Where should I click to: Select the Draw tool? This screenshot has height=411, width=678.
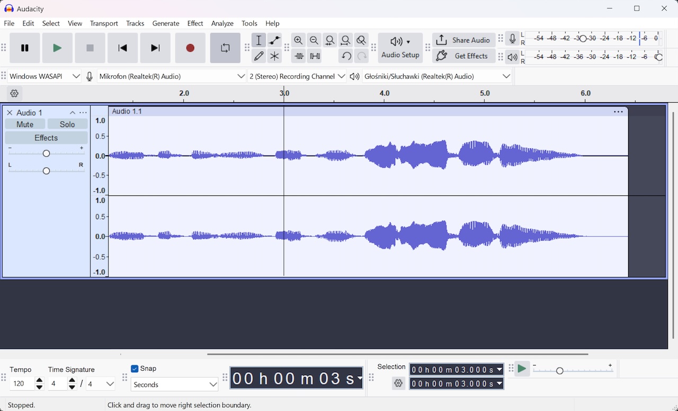click(x=259, y=56)
